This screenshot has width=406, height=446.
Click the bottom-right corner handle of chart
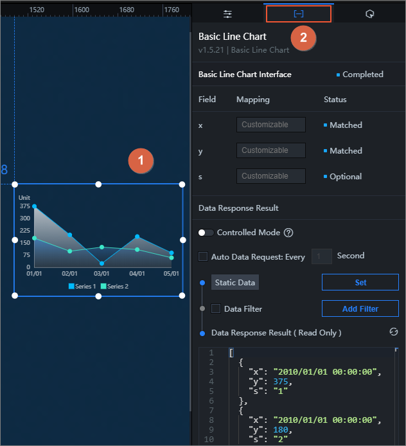coord(182,296)
